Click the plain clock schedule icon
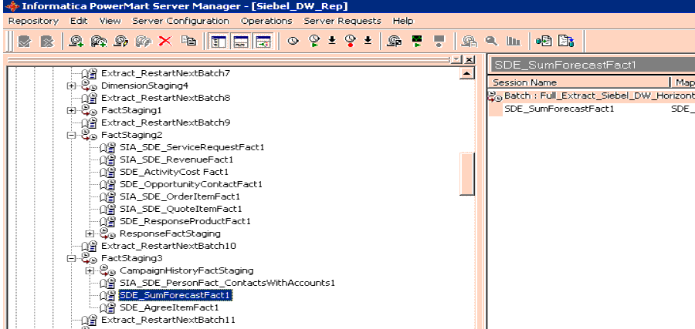This screenshot has height=329, width=695. pyautogui.click(x=293, y=41)
